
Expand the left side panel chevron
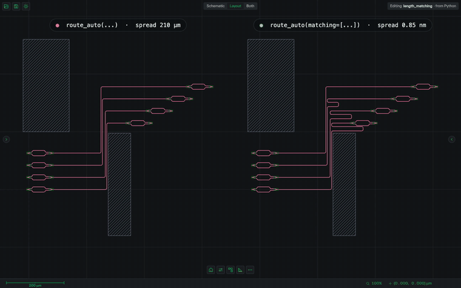click(6, 139)
